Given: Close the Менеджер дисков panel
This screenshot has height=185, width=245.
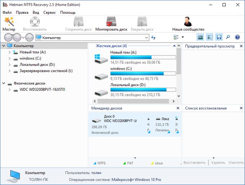Looking at the screenshot, I should point(178,108).
